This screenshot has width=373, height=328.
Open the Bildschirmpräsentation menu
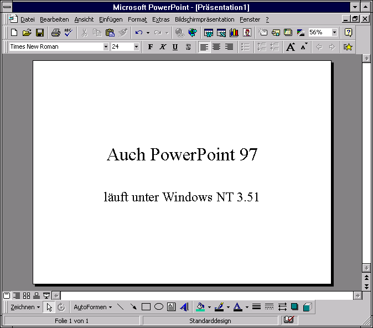[205, 19]
